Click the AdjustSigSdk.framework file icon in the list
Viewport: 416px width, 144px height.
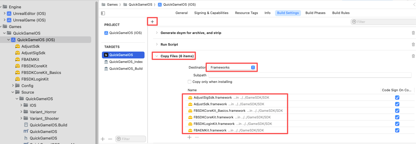point(190,98)
